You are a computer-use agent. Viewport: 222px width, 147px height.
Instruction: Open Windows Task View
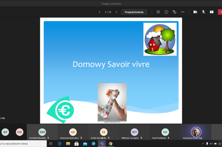pos(51,144)
